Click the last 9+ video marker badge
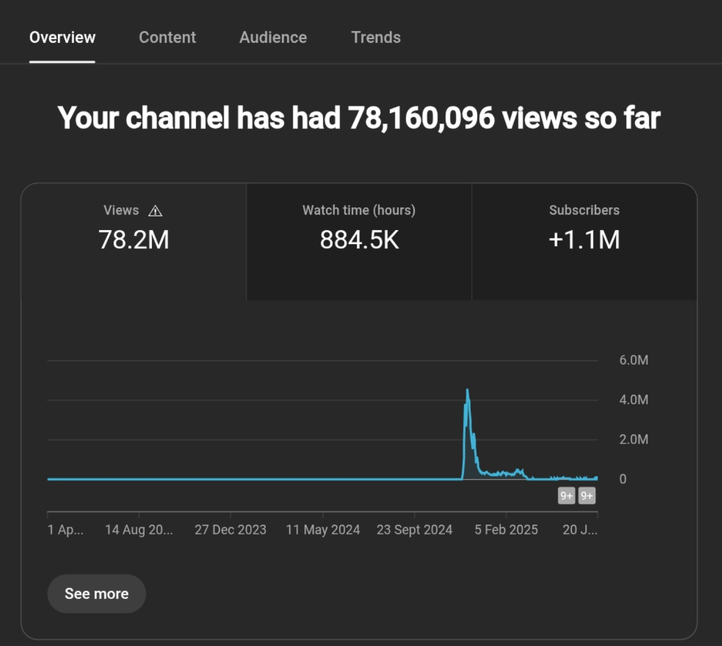 click(586, 496)
